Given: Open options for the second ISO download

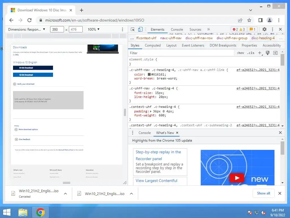Looking at the screenshot, I should 131,194.
